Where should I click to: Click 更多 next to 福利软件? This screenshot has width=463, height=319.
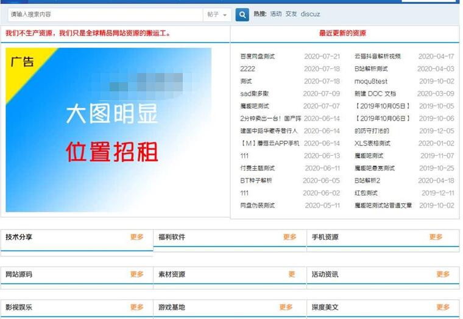click(x=289, y=237)
